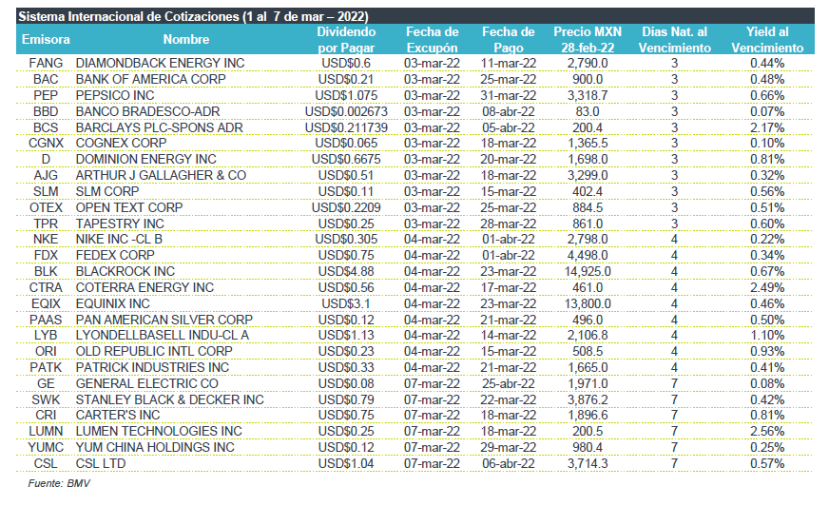The image size is (829, 506).
Task: Click the dividend value 'USD$0.305'
Action: pyautogui.click(x=346, y=240)
